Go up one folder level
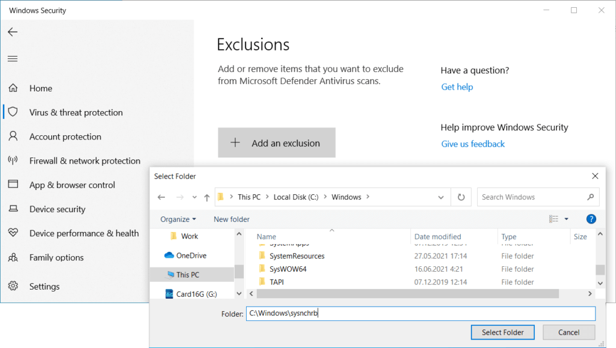The height and width of the screenshot is (348, 616). click(x=207, y=197)
